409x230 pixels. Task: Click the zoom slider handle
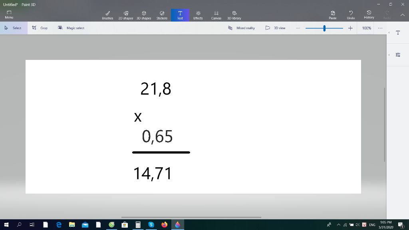click(x=324, y=28)
